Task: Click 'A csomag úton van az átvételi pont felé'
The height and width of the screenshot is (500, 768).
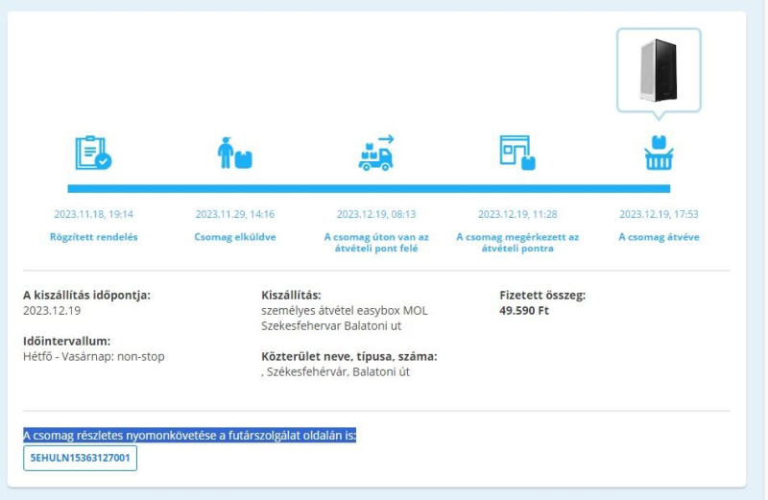Action: (376, 243)
